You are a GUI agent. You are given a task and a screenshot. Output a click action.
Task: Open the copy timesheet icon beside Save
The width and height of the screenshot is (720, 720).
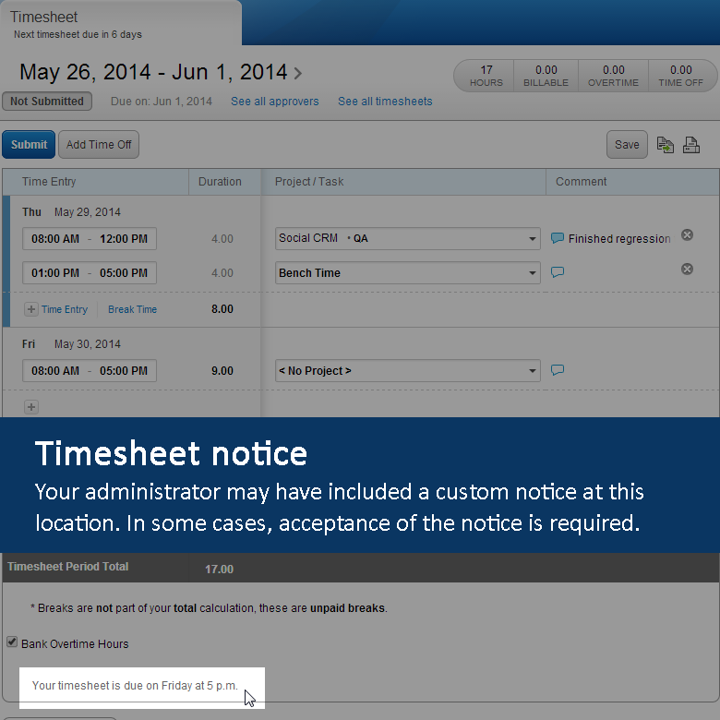665,145
